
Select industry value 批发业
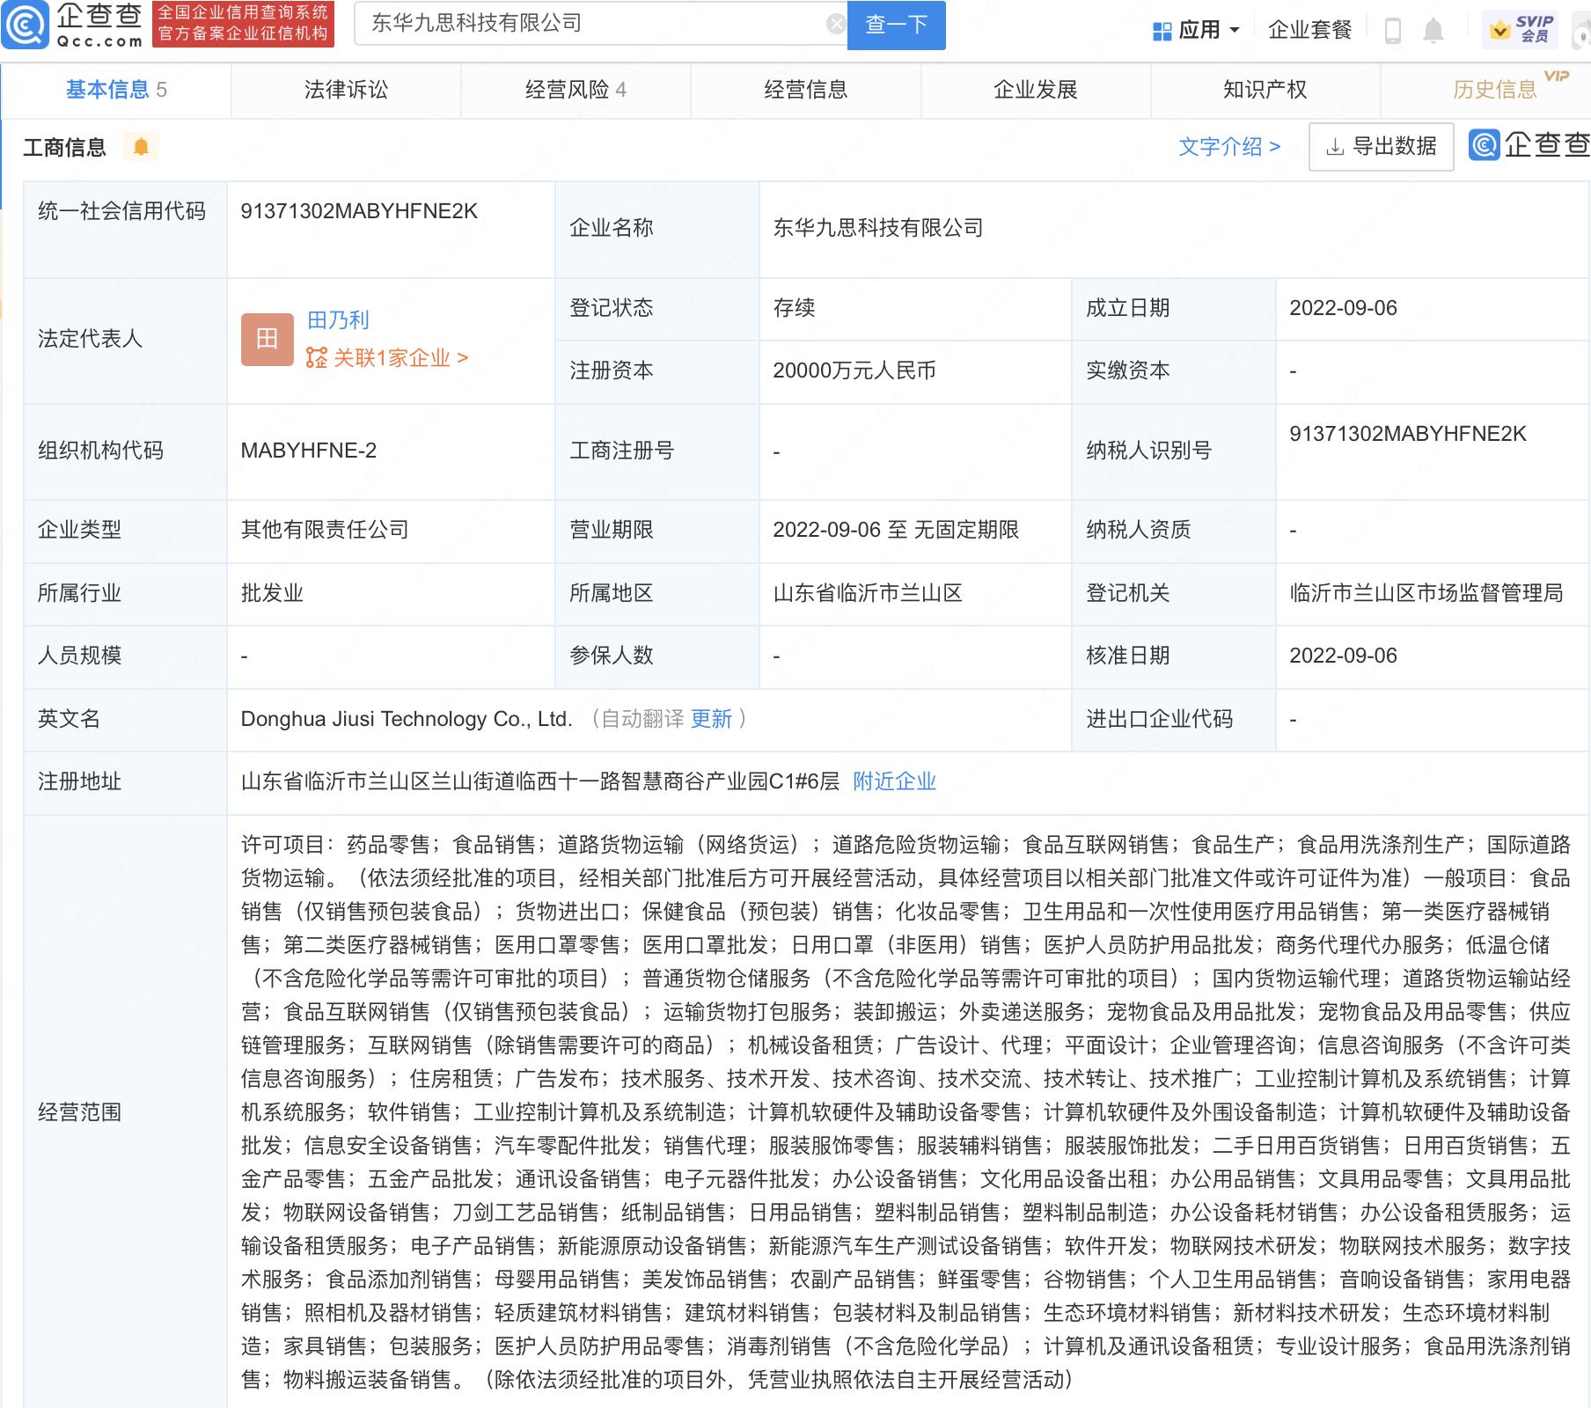(x=272, y=593)
